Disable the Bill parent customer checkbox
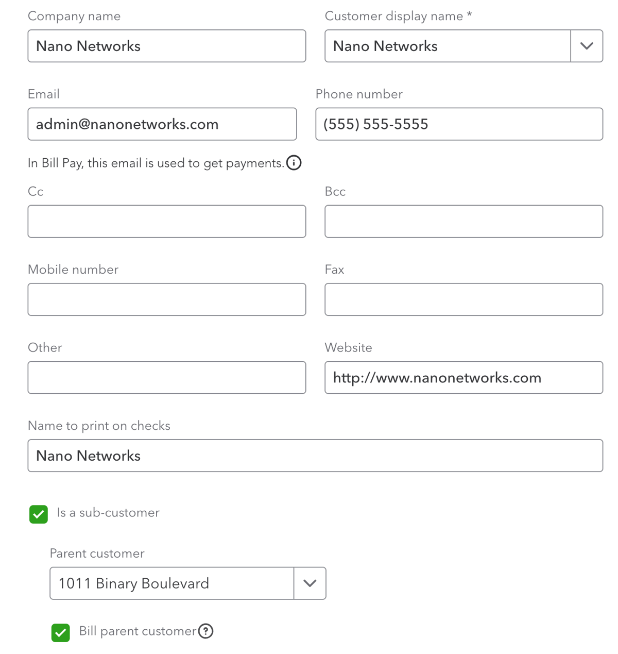618x654 pixels. click(61, 632)
